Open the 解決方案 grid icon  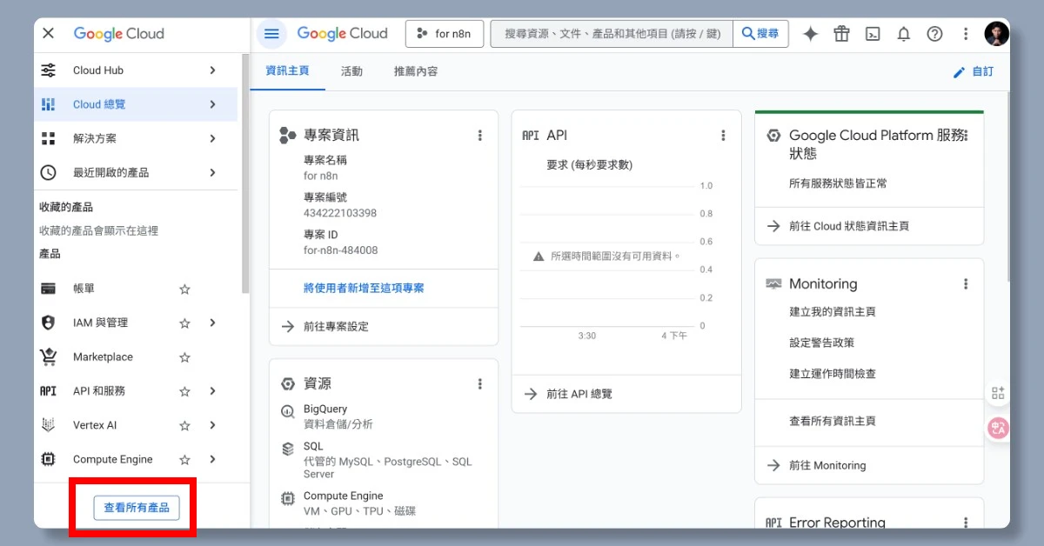click(49, 138)
